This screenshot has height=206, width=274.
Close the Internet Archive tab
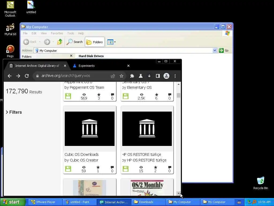coord(65,66)
